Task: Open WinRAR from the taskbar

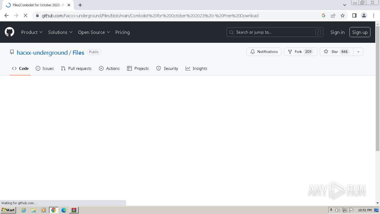Action: point(74,210)
